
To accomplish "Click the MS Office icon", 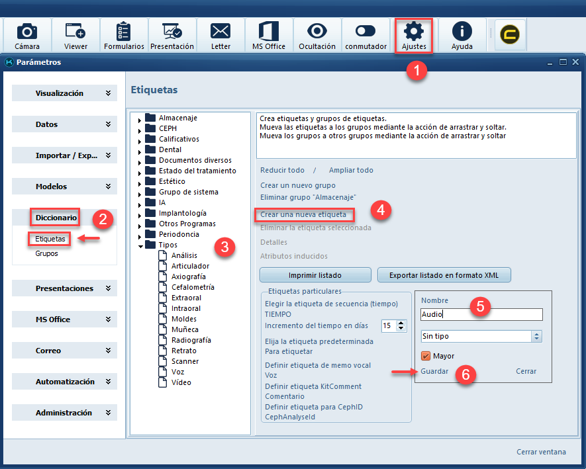I will click(x=269, y=34).
